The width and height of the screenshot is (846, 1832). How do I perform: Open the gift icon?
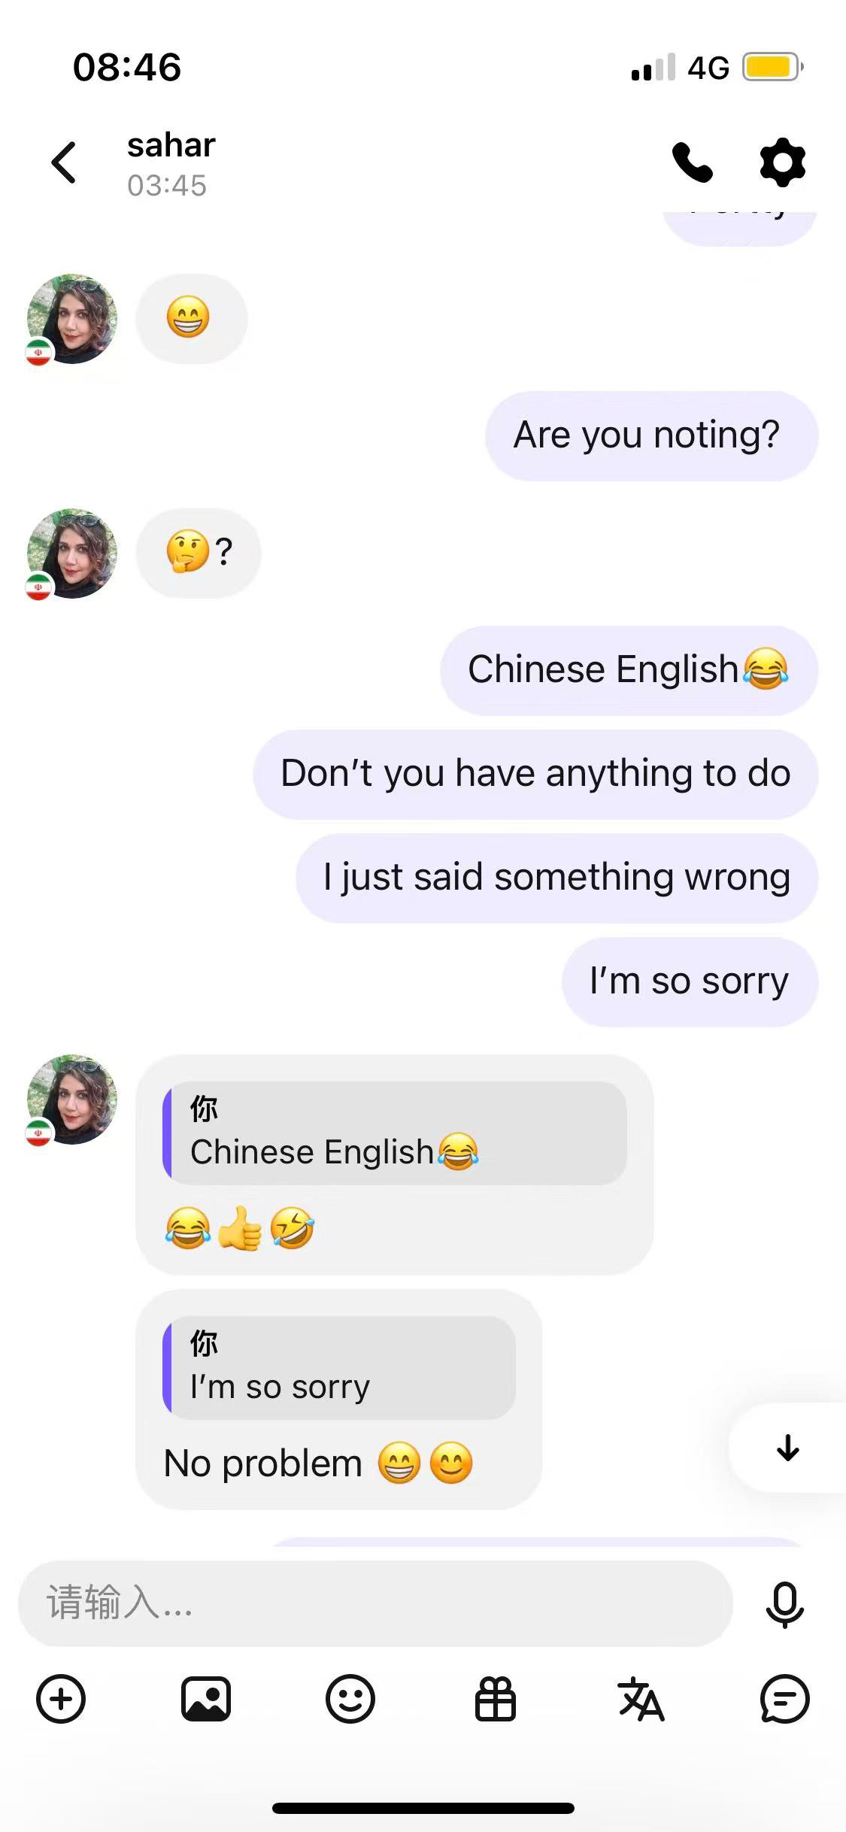pyautogui.click(x=496, y=1699)
